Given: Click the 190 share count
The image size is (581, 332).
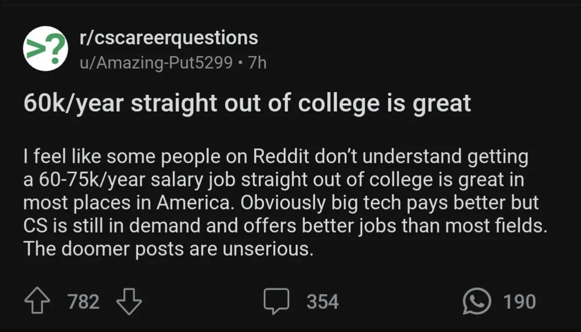Looking at the screenshot, I should point(520,302).
